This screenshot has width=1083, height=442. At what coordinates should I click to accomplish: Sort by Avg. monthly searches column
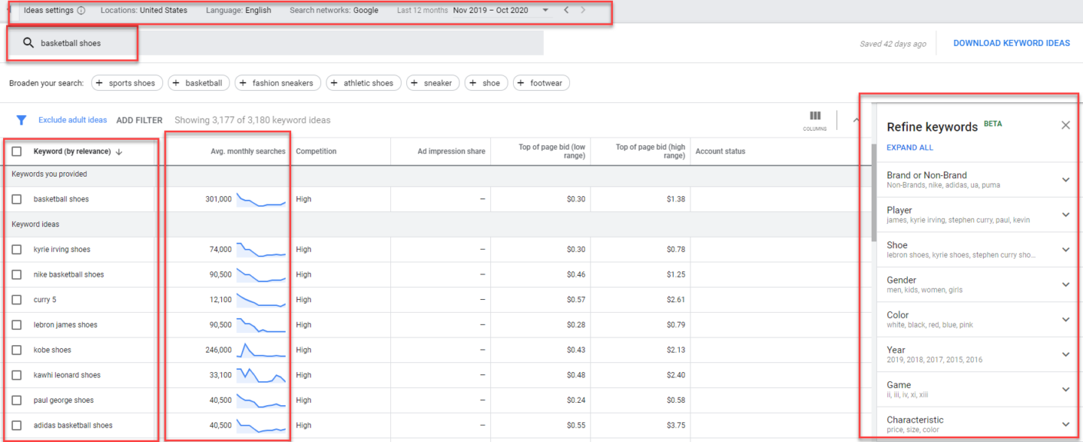pyautogui.click(x=247, y=152)
